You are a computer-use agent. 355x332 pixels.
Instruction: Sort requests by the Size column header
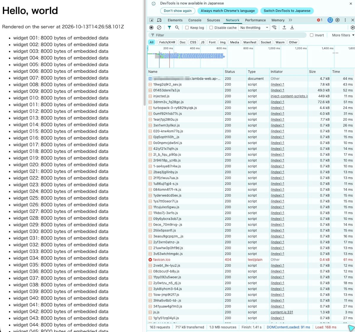(x=319, y=72)
